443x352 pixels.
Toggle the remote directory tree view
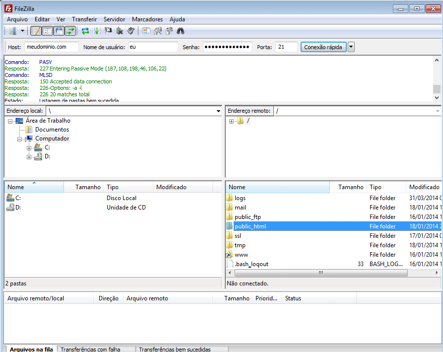(59, 31)
